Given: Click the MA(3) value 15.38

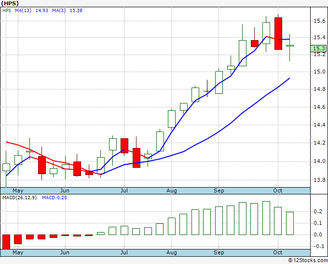Looking at the screenshot, I should (76, 11).
